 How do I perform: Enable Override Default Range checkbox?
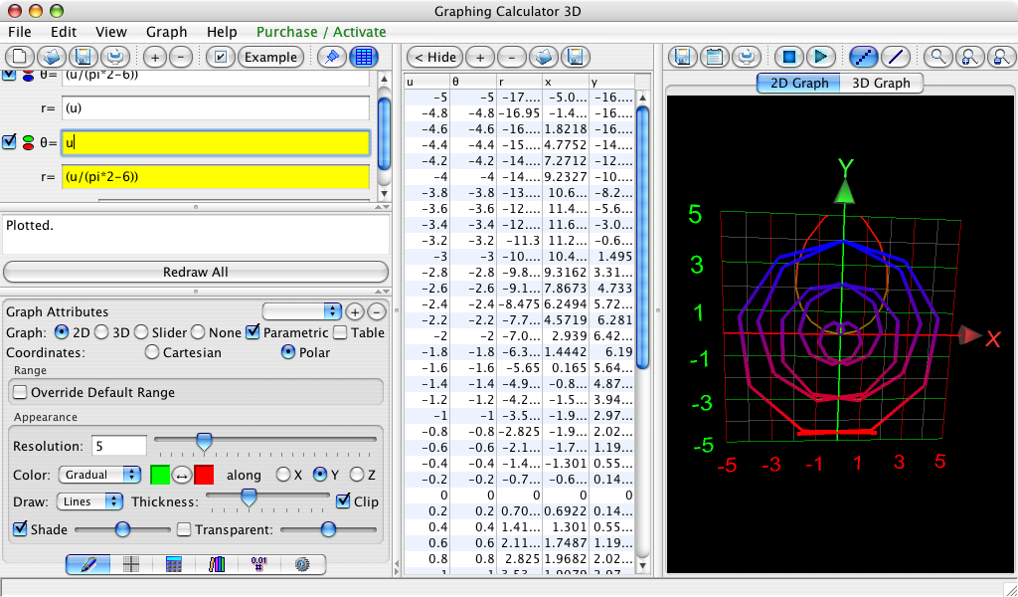click(x=21, y=392)
